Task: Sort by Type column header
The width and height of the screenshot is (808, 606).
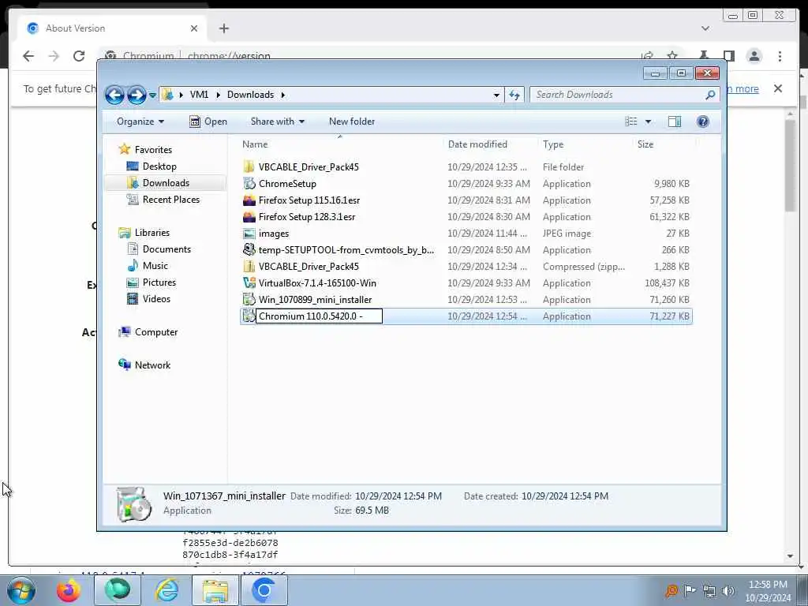Action: pos(553,144)
